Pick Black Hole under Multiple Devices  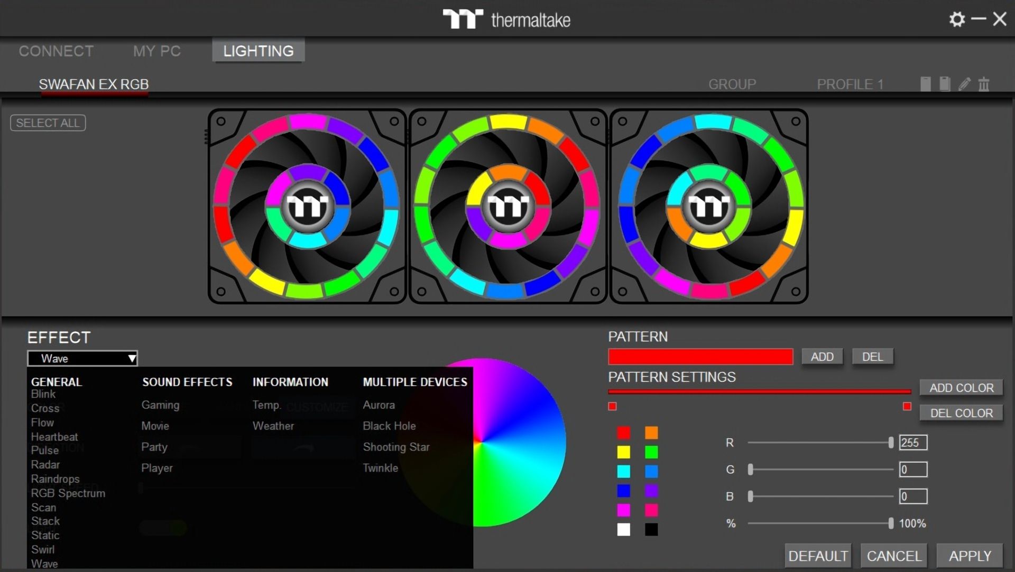(389, 426)
